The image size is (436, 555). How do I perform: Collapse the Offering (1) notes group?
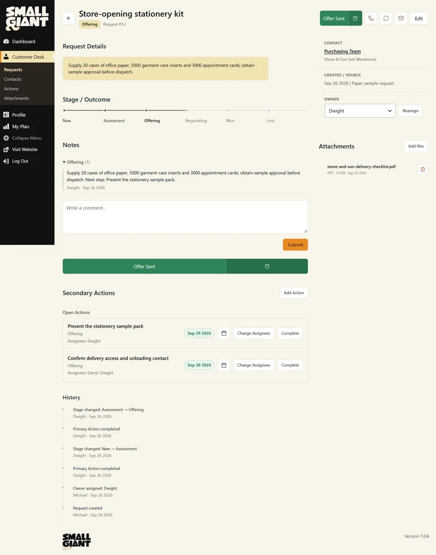(x=76, y=162)
